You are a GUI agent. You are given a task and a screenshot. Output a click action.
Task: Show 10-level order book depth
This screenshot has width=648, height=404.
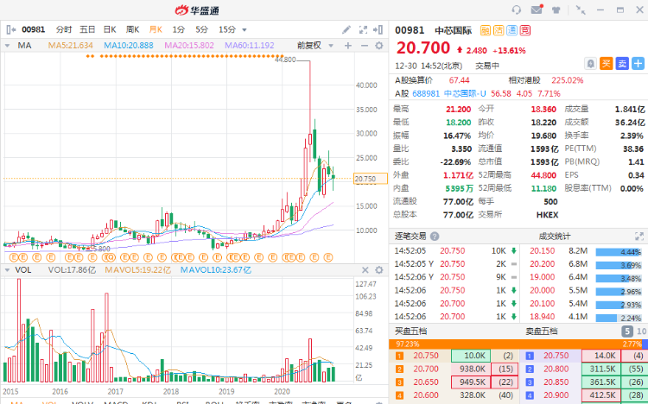641,331
